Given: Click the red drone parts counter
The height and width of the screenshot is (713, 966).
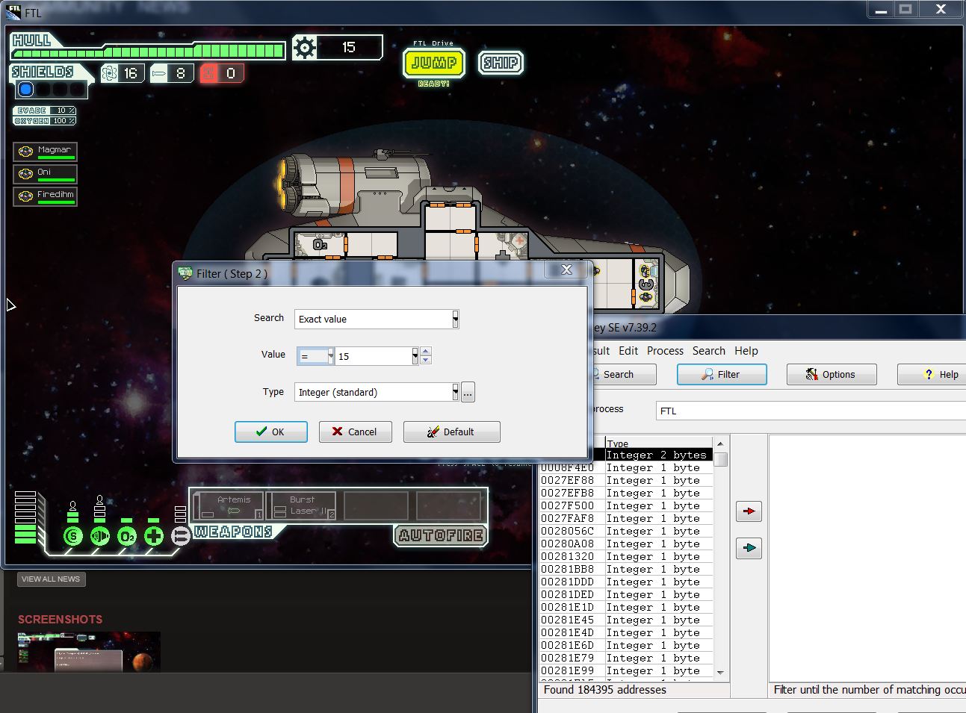Looking at the screenshot, I should point(221,73).
